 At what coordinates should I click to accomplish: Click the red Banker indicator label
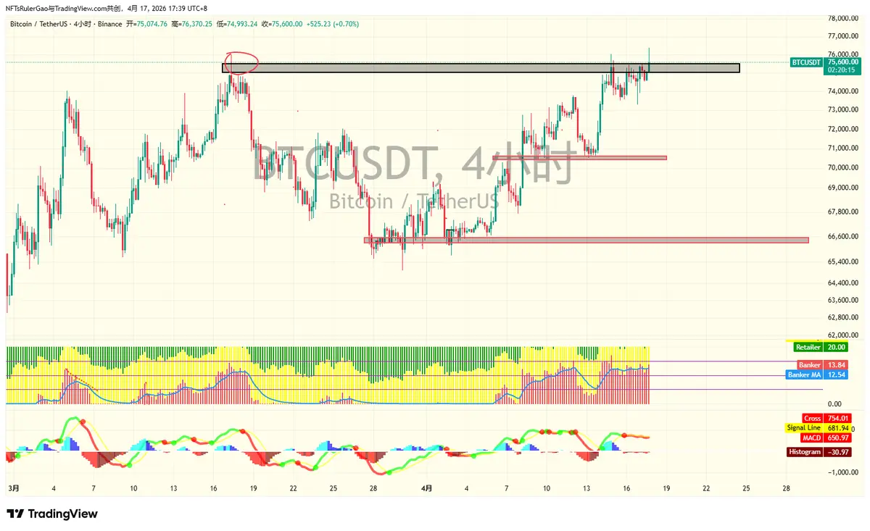[810, 365]
